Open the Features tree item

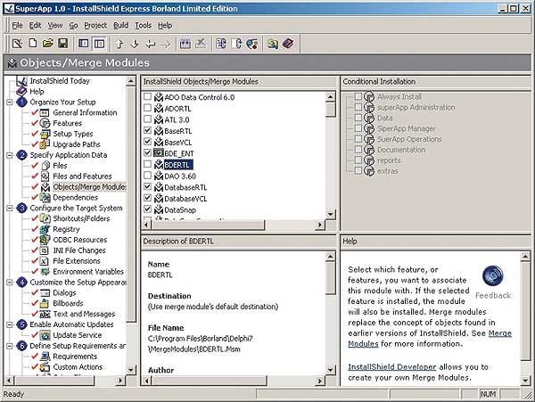click(x=67, y=123)
